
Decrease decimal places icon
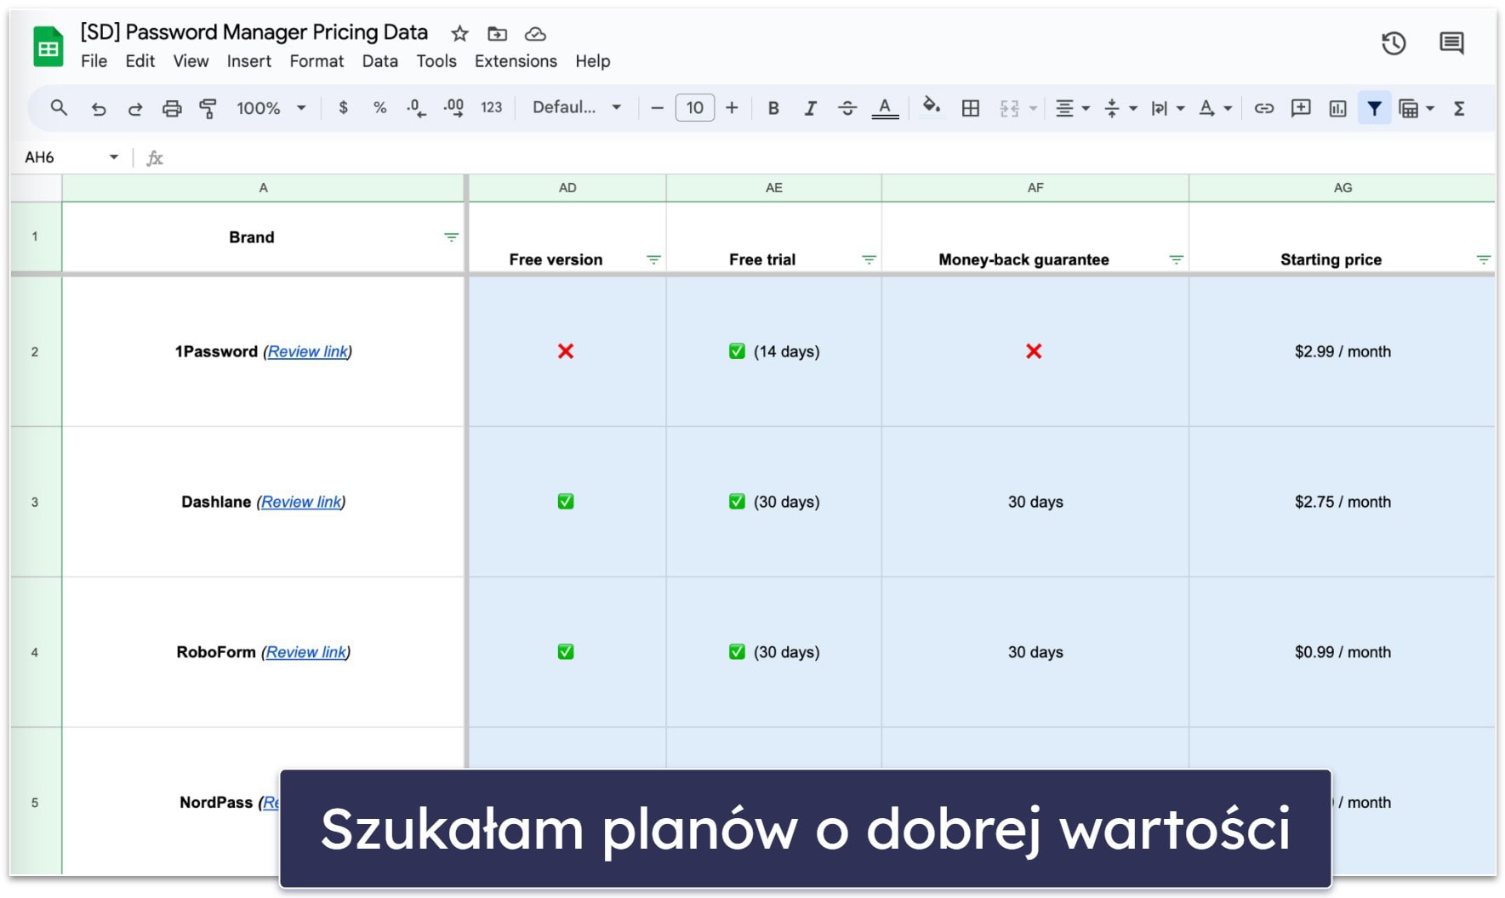416,108
